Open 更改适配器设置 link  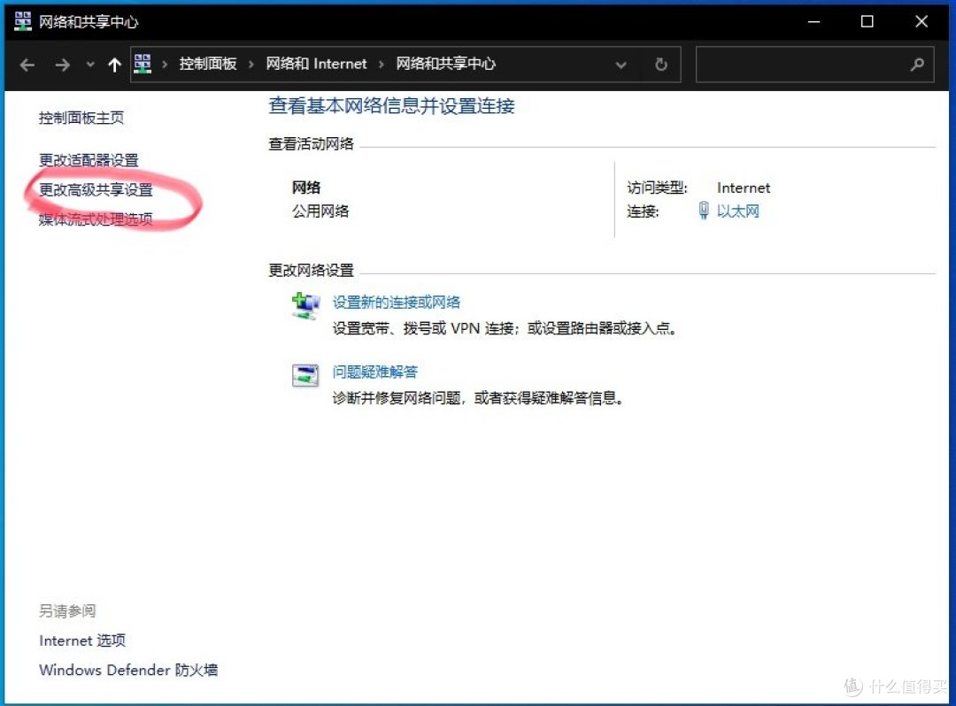coord(89,160)
